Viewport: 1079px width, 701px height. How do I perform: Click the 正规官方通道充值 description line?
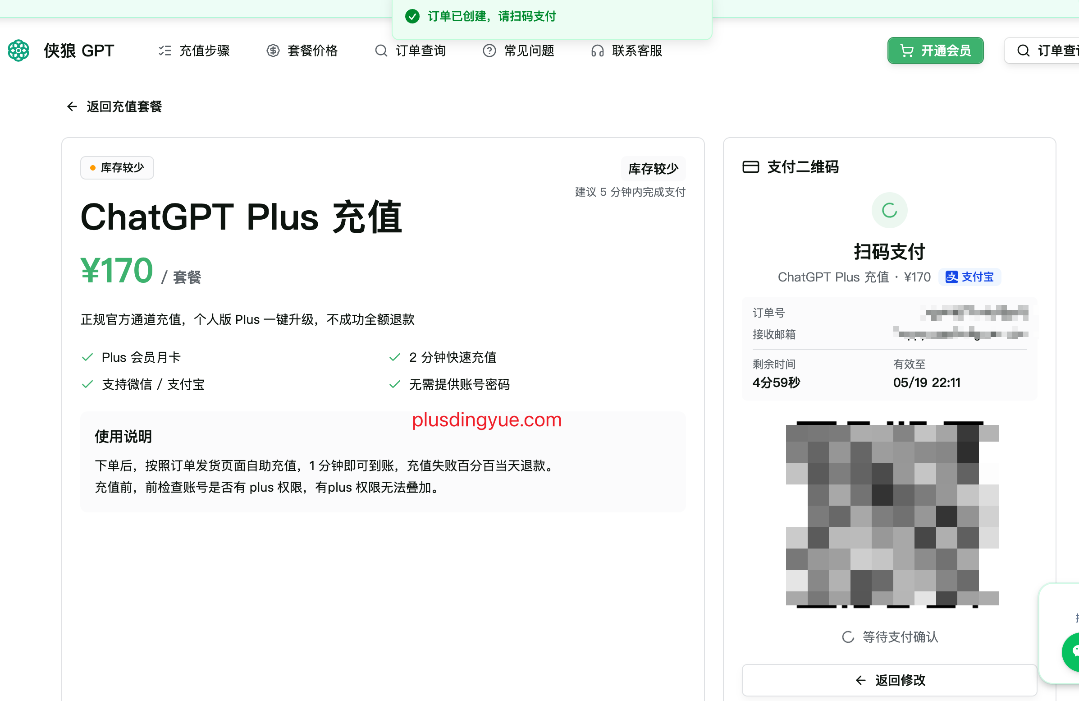click(x=247, y=319)
